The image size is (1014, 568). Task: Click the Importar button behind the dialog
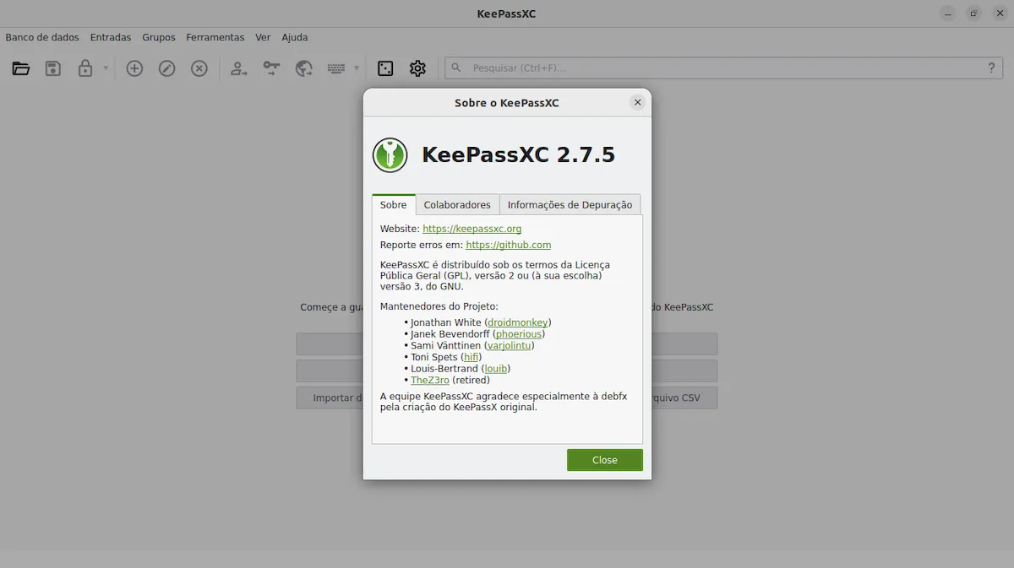[330, 398]
